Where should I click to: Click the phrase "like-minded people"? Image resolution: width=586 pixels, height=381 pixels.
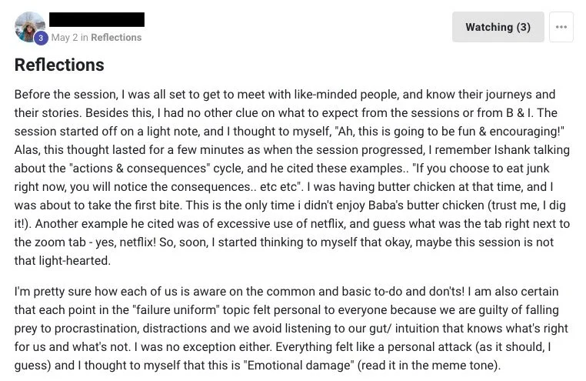point(347,95)
